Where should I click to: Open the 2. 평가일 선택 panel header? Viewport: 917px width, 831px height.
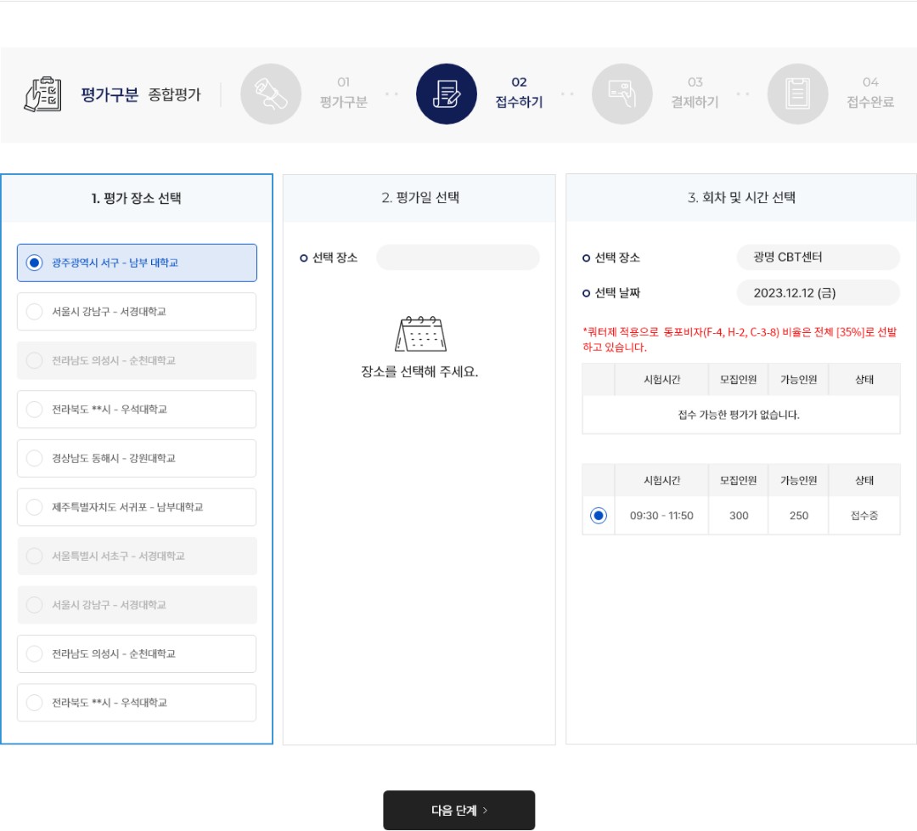[x=419, y=198]
